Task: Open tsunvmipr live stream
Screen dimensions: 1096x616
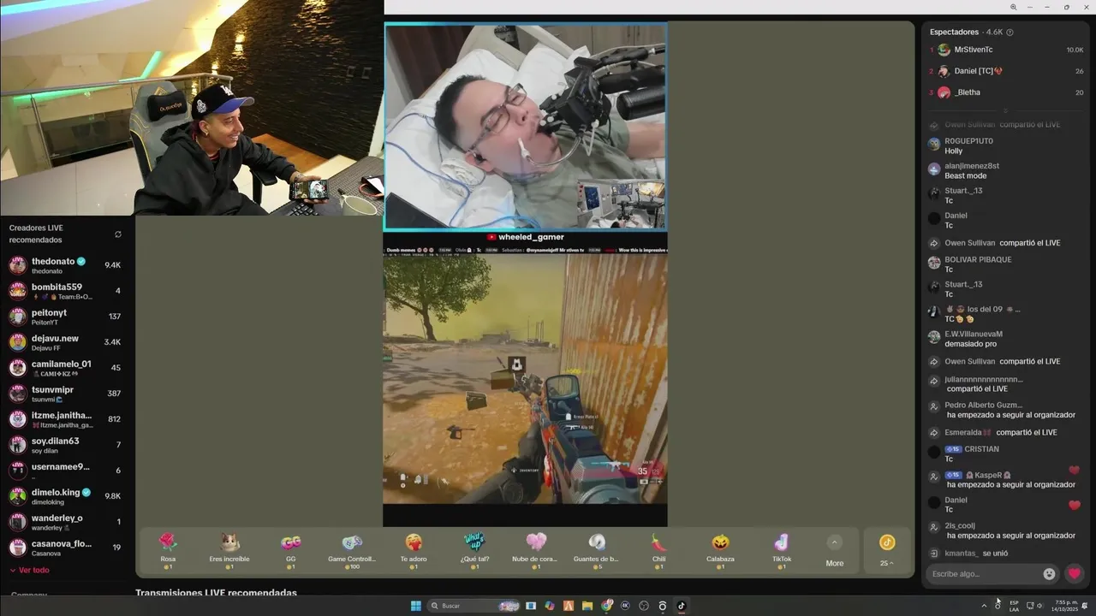Action: click(65, 394)
